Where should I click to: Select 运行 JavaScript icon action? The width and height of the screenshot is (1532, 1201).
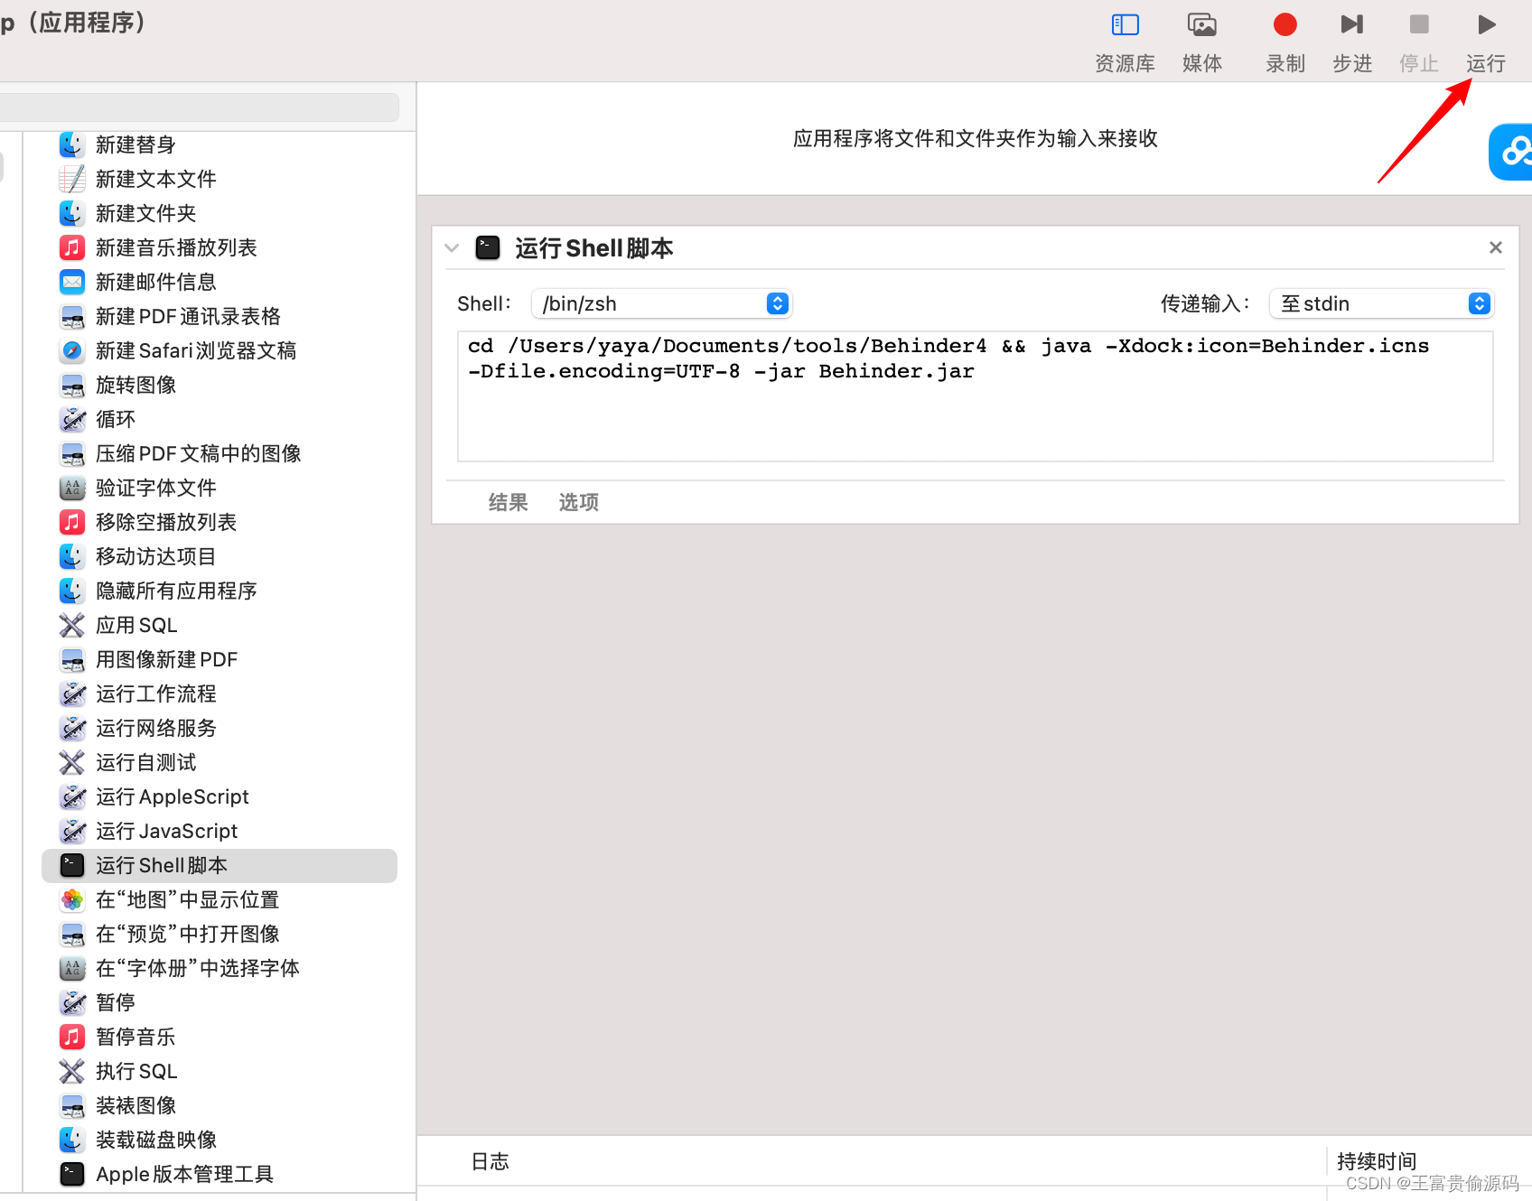coord(72,831)
